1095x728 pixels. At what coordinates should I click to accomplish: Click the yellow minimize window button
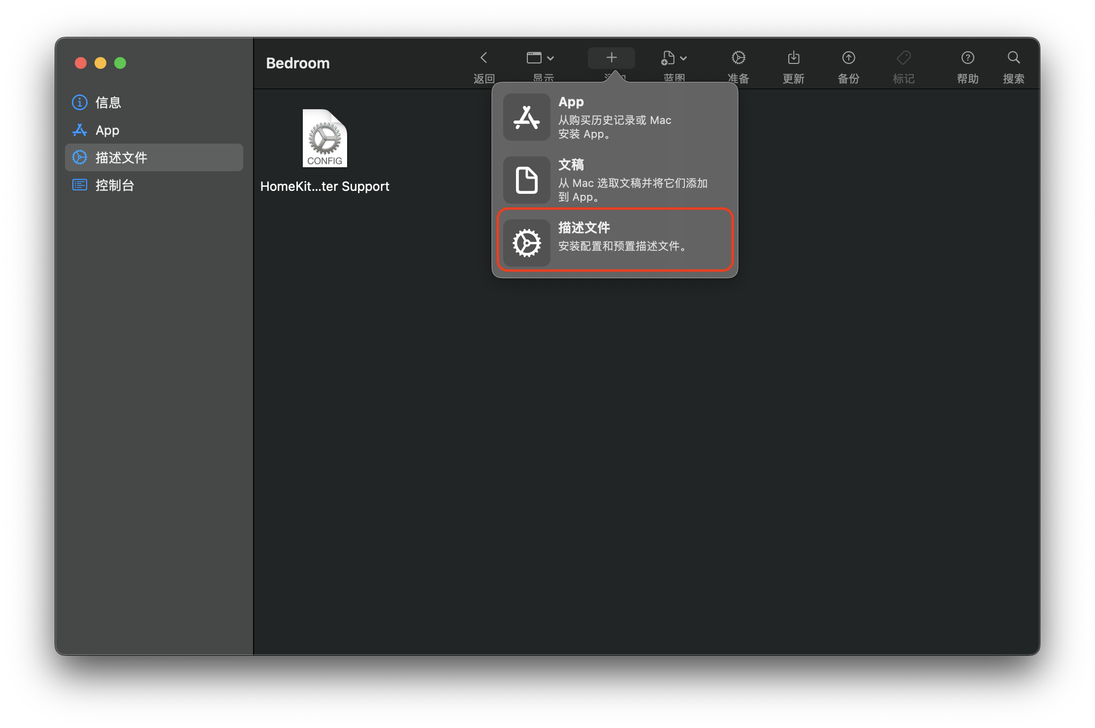(x=100, y=63)
